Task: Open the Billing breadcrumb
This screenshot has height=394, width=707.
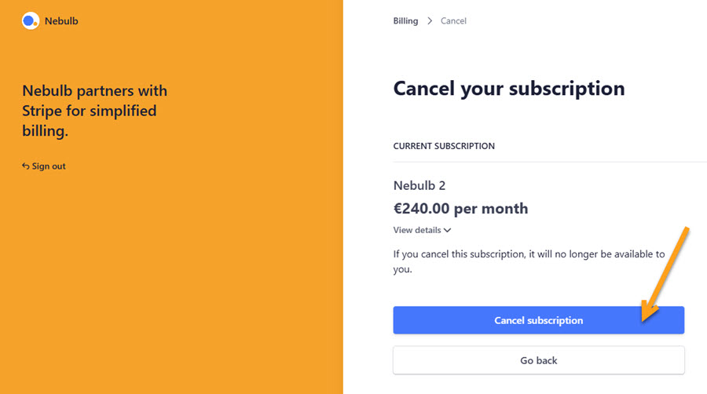Action: coord(405,21)
